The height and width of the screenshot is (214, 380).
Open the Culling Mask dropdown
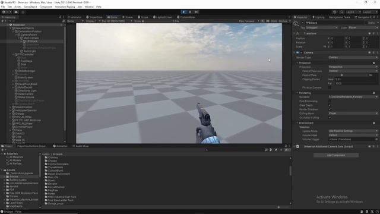(353, 114)
